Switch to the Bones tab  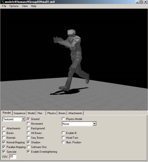pyautogui.click(x=62, y=113)
